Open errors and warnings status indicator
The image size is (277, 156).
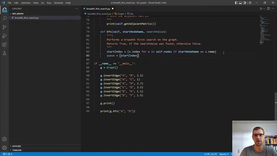(x=7, y=154)
